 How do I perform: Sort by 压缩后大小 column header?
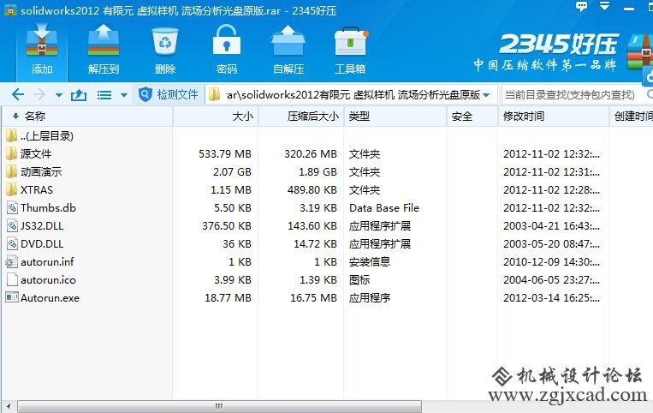(x=301, y=117)
